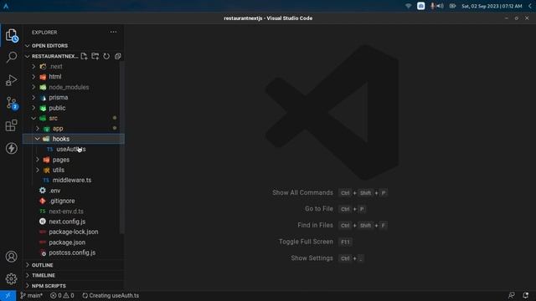
Task: Open the Explorer more actions ellipsis
Action: coord(113,32)
